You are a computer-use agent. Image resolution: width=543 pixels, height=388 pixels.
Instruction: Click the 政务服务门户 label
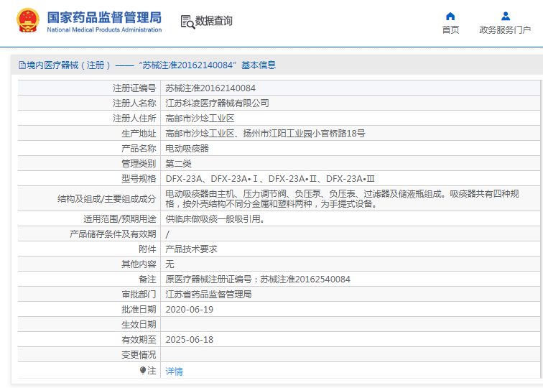tap(505, 29)
